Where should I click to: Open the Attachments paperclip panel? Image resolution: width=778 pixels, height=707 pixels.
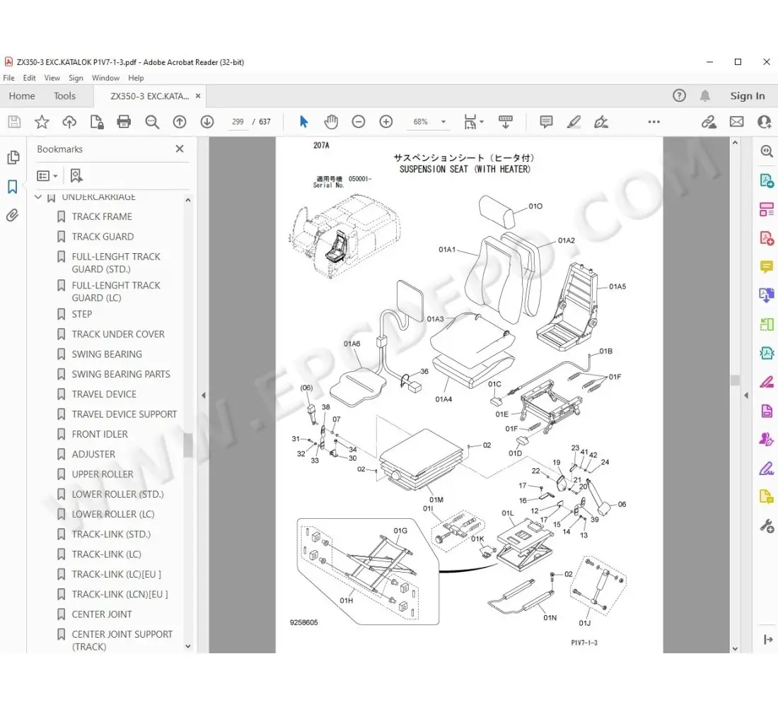coord(12,216)
